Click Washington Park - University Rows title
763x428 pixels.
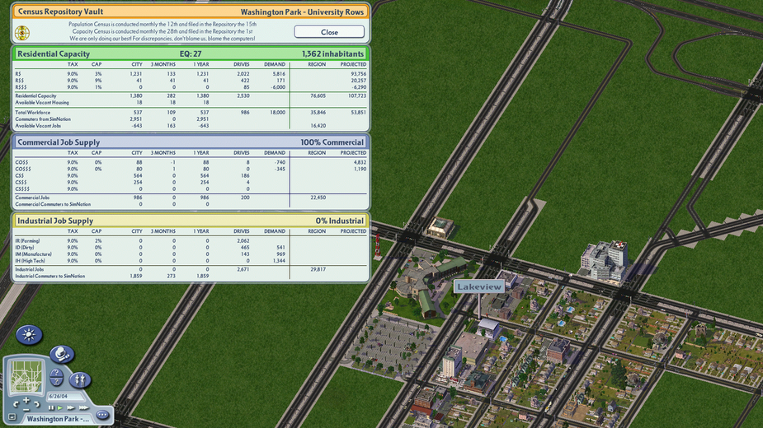pos(302,12)
